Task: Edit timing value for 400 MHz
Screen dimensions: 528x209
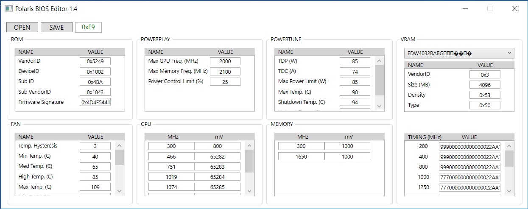Action: point(469,156)
